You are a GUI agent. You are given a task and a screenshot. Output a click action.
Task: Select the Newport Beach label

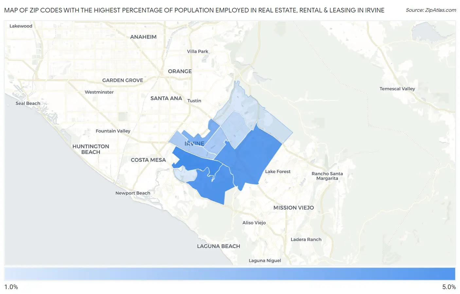click(x=133, y=193)
